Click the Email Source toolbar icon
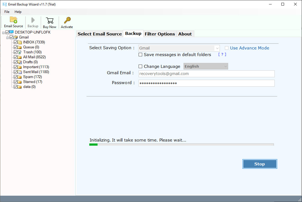Viewport: 302px width, 202px height. pyautogui.click(x=14, y=20)
